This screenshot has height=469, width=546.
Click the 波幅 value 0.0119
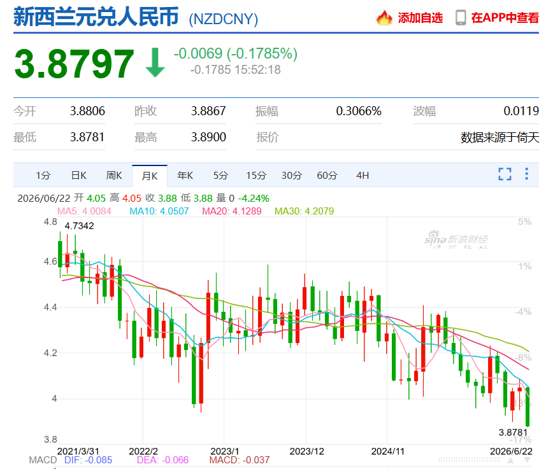pos(521,111)
